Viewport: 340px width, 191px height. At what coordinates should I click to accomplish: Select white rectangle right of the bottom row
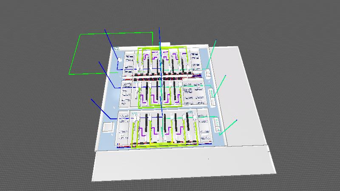(217, 123)
